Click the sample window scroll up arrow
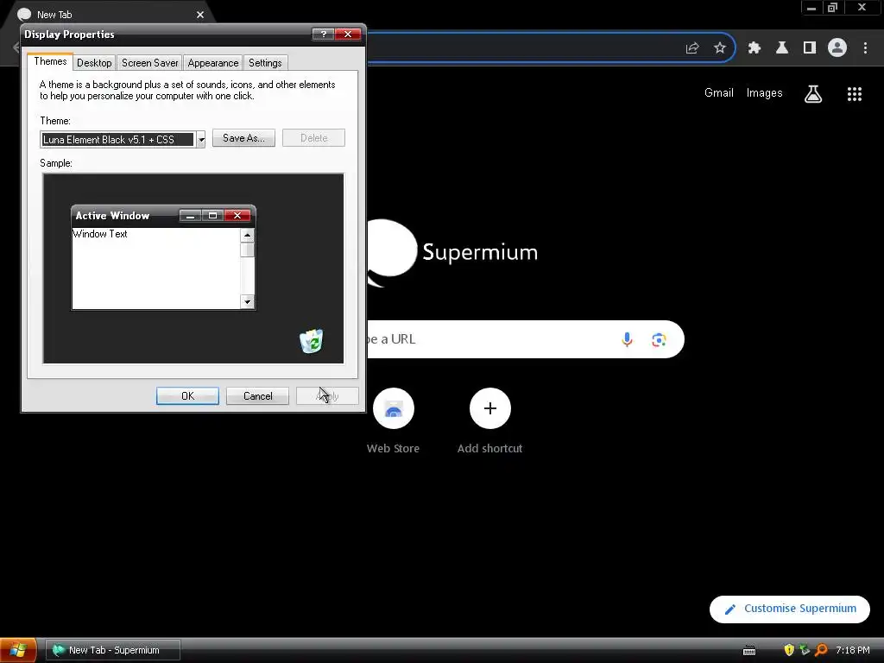The width and height of the screenshot is (884, 663). 247,235
